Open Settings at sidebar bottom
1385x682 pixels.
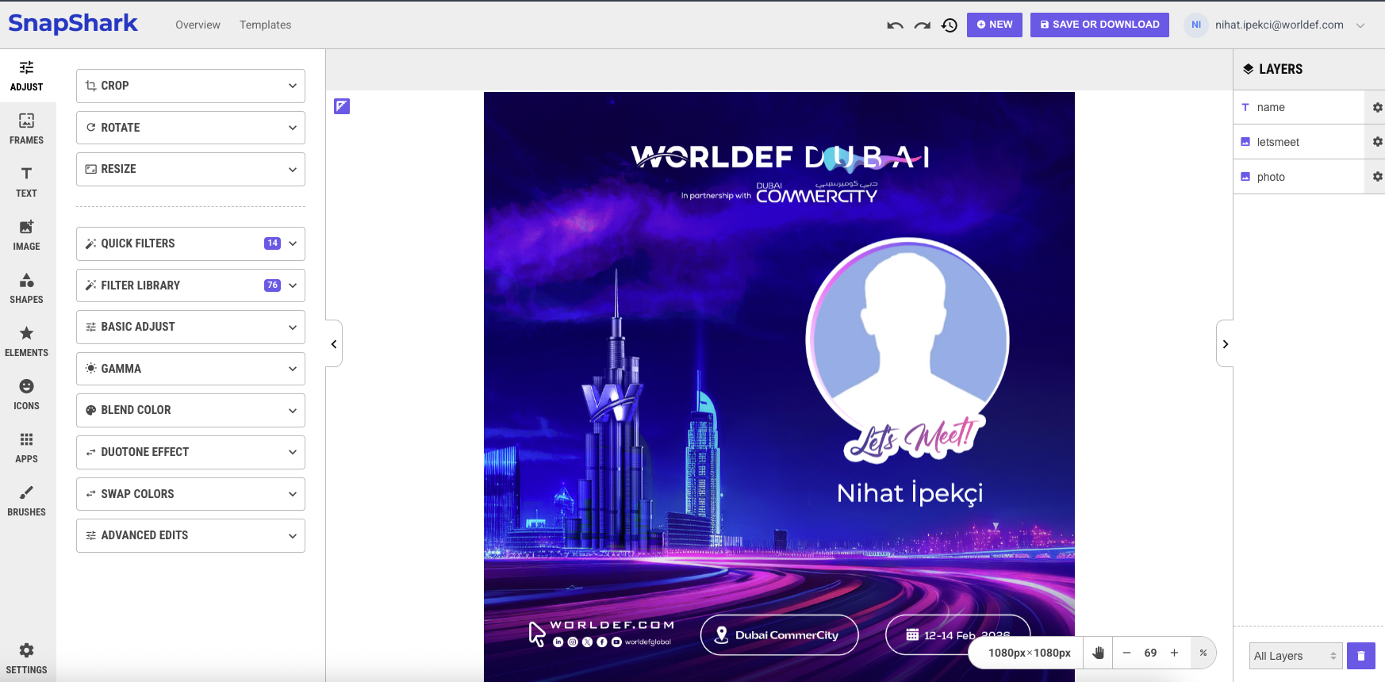point(27,659)
